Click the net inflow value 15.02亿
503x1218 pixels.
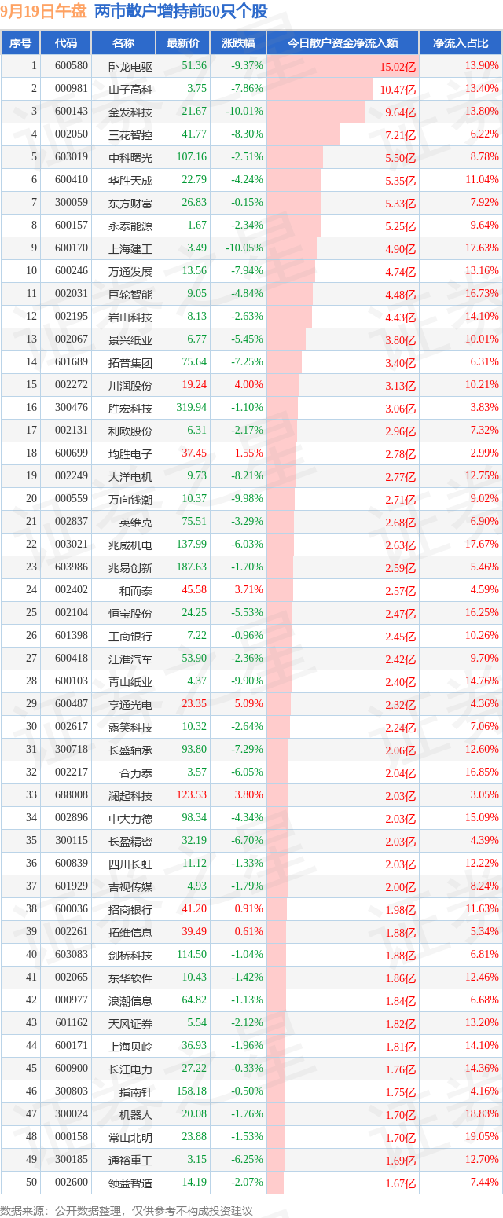398,67
